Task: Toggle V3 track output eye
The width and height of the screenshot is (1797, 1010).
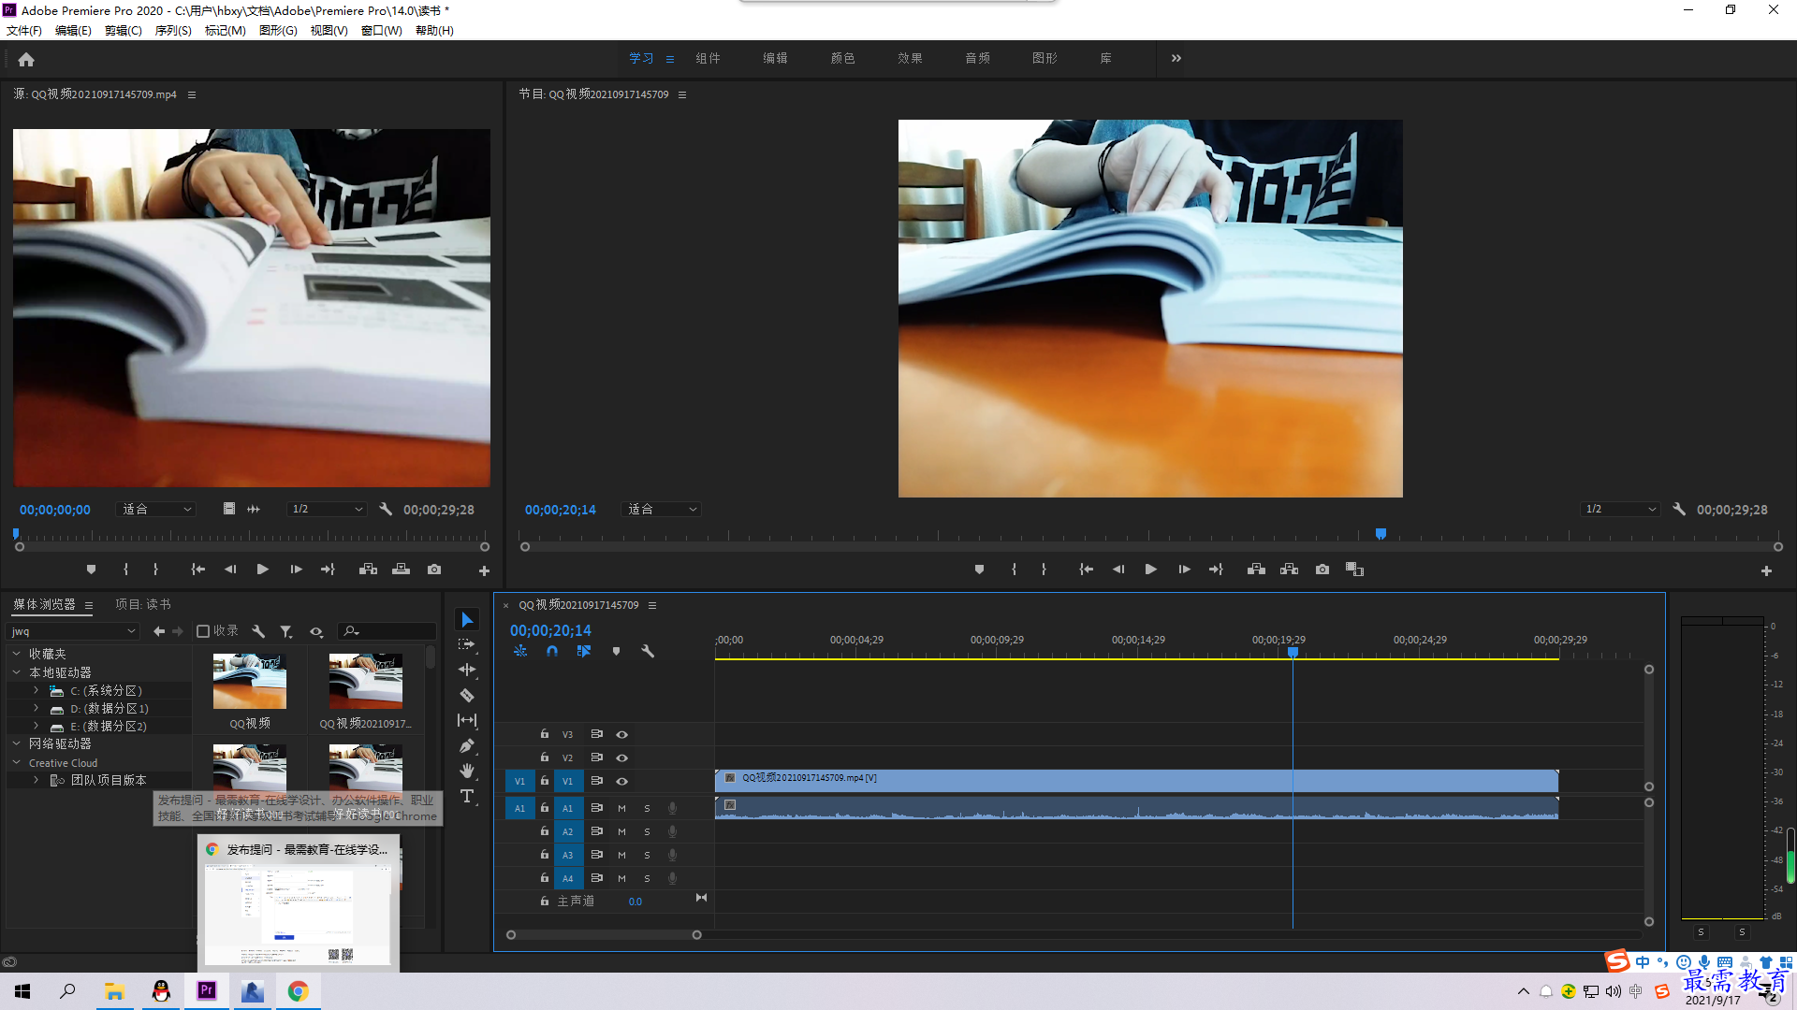Action: (x=621, y=734)
